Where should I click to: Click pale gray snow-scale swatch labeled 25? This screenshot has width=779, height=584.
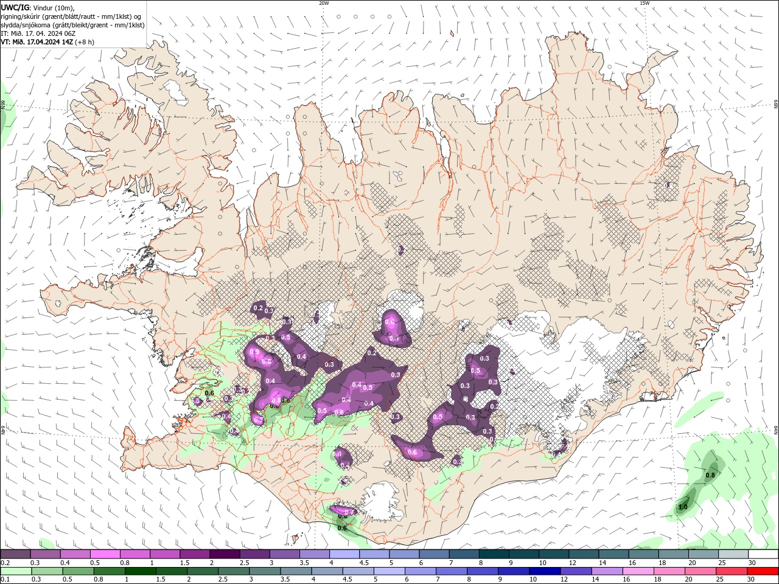pyautogui.click(x=733, y=554)
